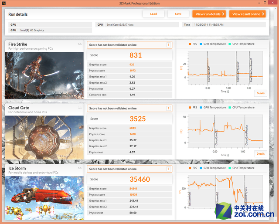The height and width of the screenshot is (224, 279).
Task: Toggle GPU Temperature legend in Ice Storm chart
Action: point(213,168)
